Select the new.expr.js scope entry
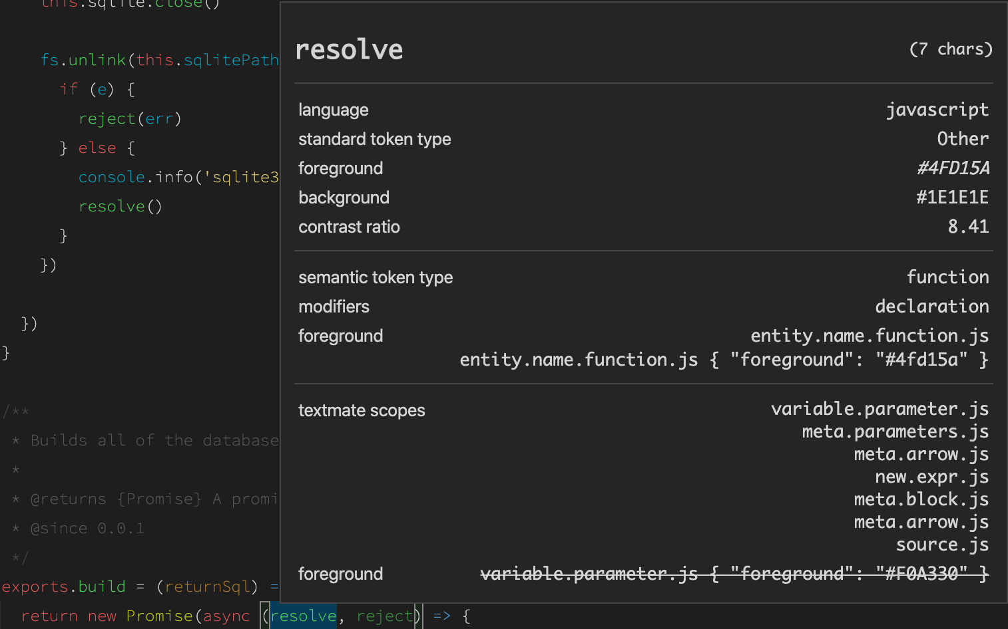Screen dimensions: 1008x629 [931, 476]
